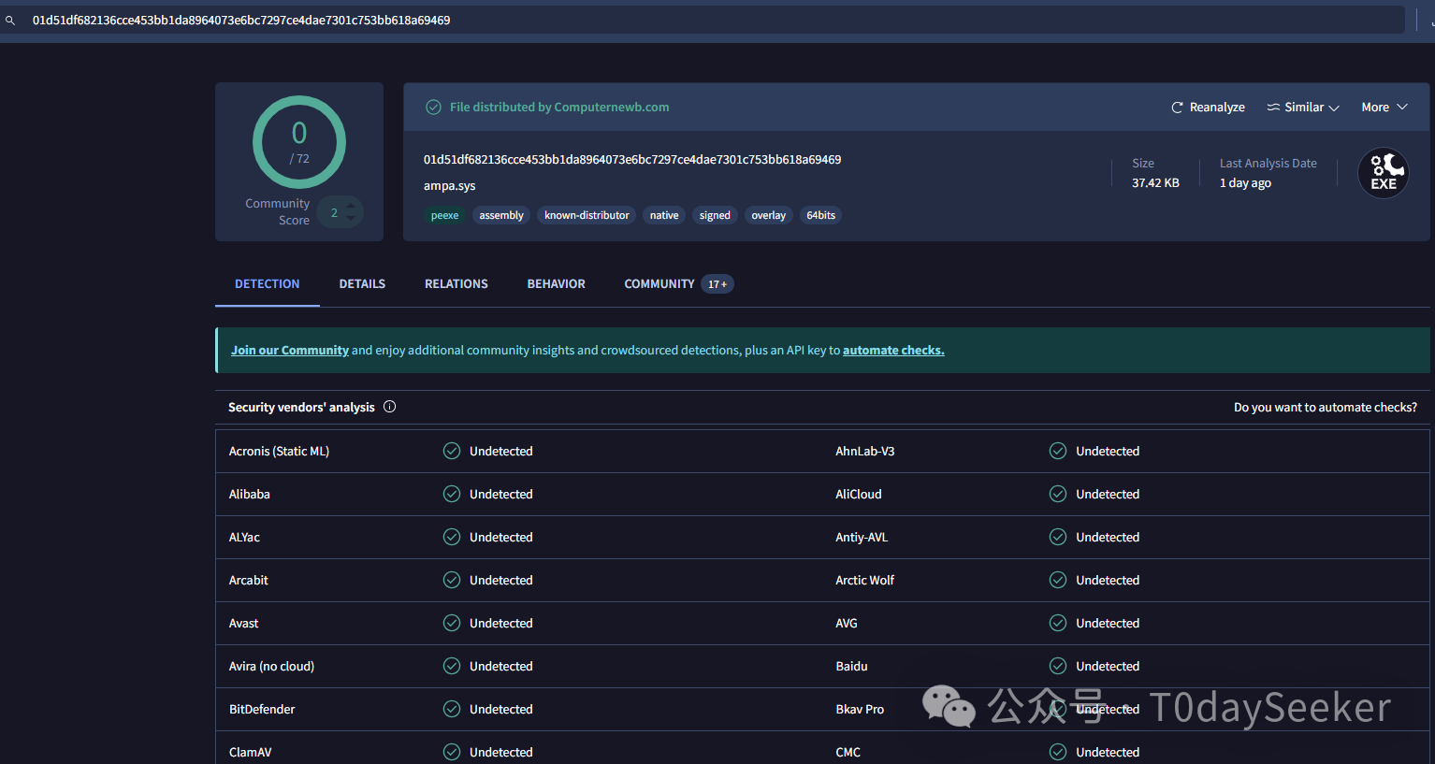Click the Antiy-AVL undetected check icon
The width and height of the screenshot is (1435, 764).
pos(1058,537)
